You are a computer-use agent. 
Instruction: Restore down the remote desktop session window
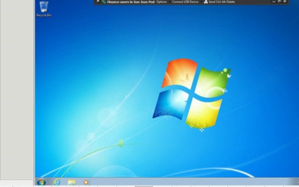279,2
